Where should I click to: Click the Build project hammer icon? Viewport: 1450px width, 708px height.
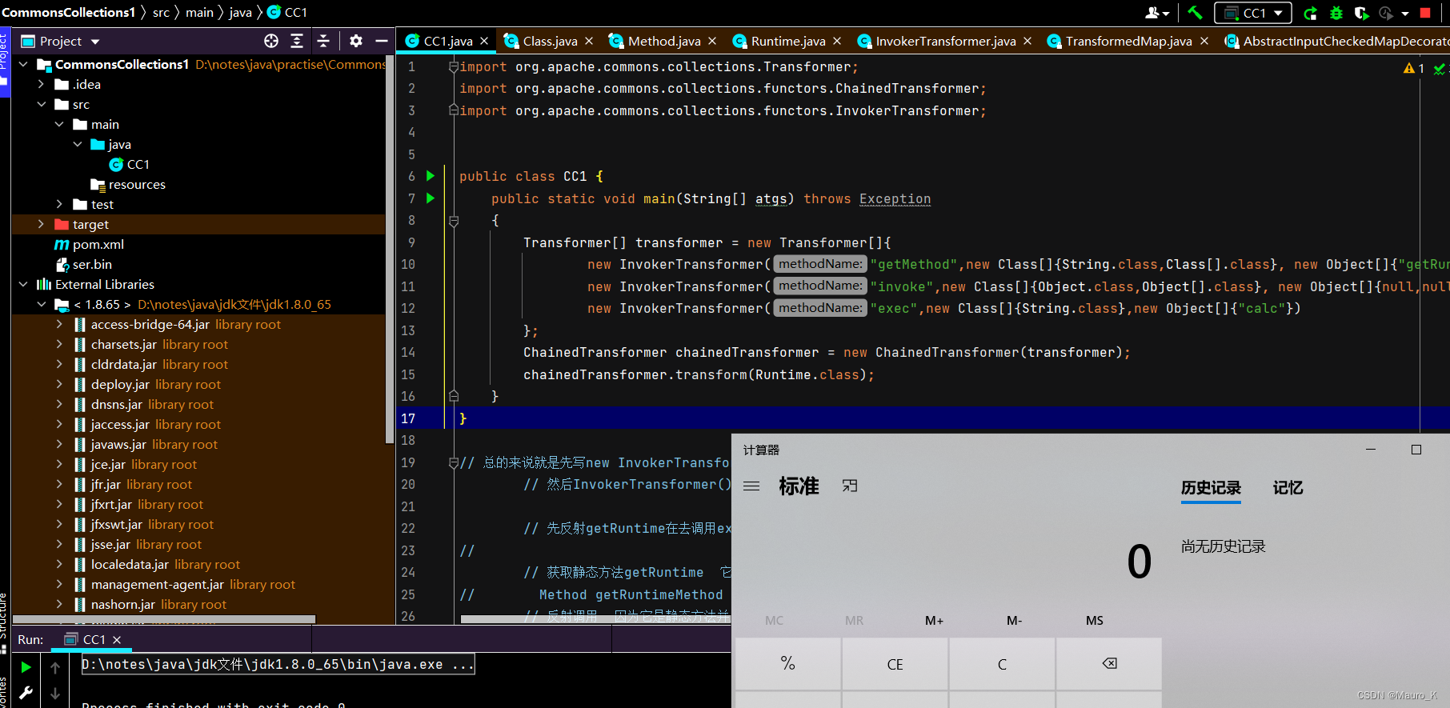[x=1195, y=13]
